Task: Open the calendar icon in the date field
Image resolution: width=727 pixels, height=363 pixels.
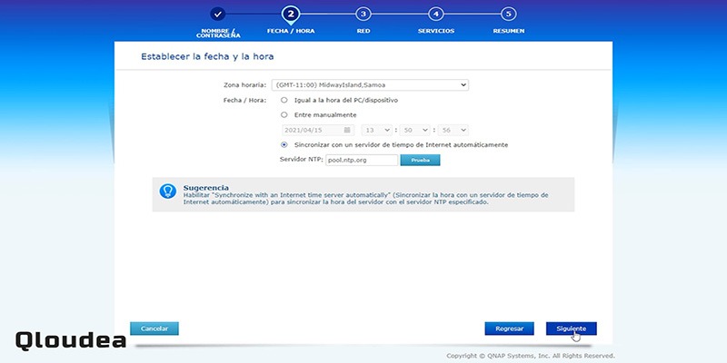Action: [347, 130]
